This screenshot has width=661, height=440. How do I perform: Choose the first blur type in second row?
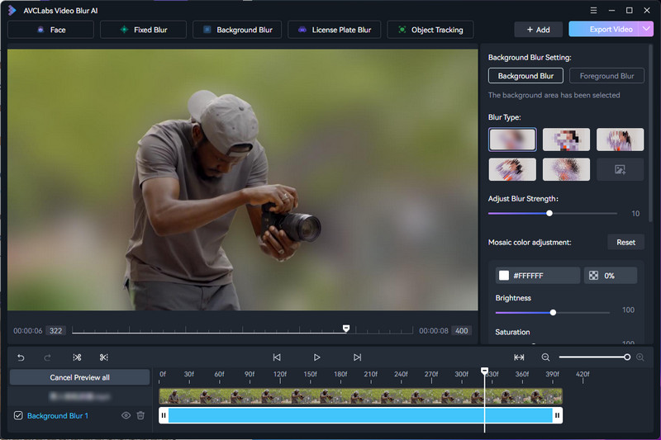tap(512, 169)
